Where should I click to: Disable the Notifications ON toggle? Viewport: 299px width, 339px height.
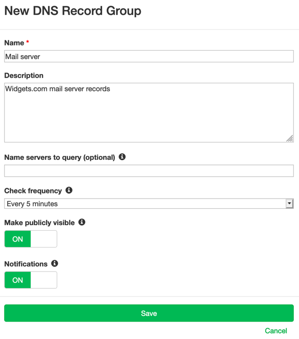pos(31,280)
